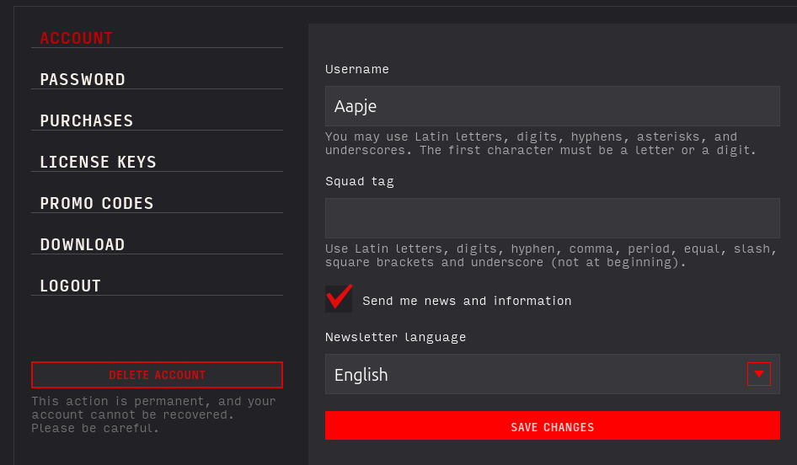
Task: View License Keys section
Action: [x=99, y=162]
